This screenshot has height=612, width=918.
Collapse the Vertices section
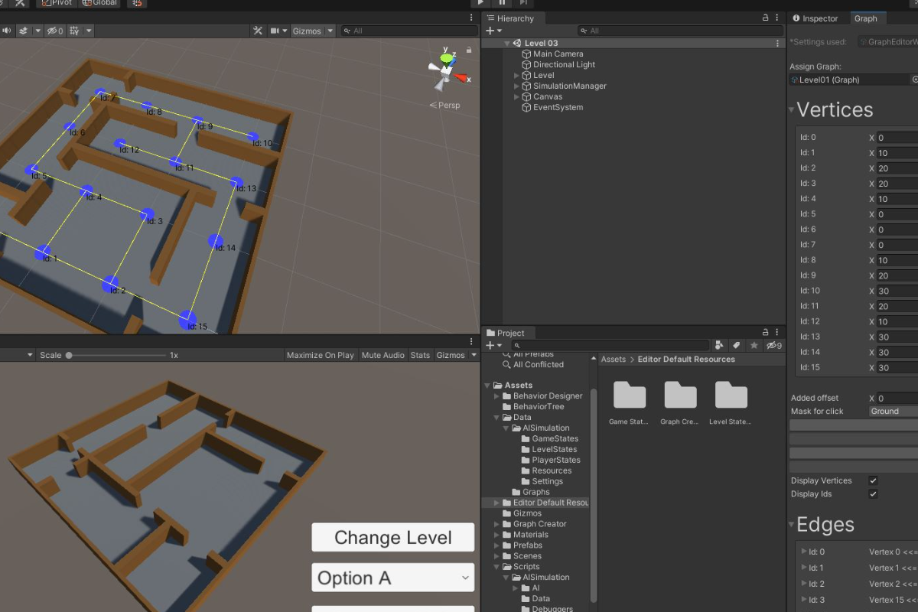[x=792, y=110]
